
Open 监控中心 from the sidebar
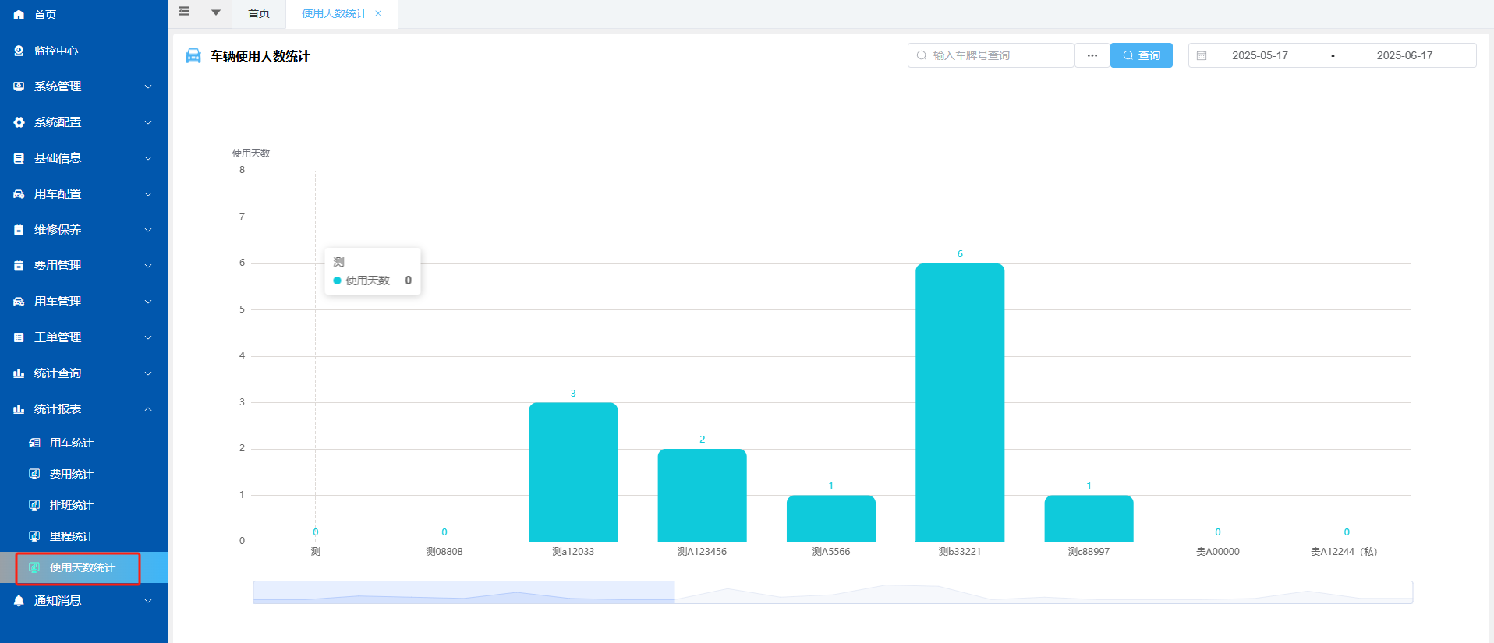(56, 51)
